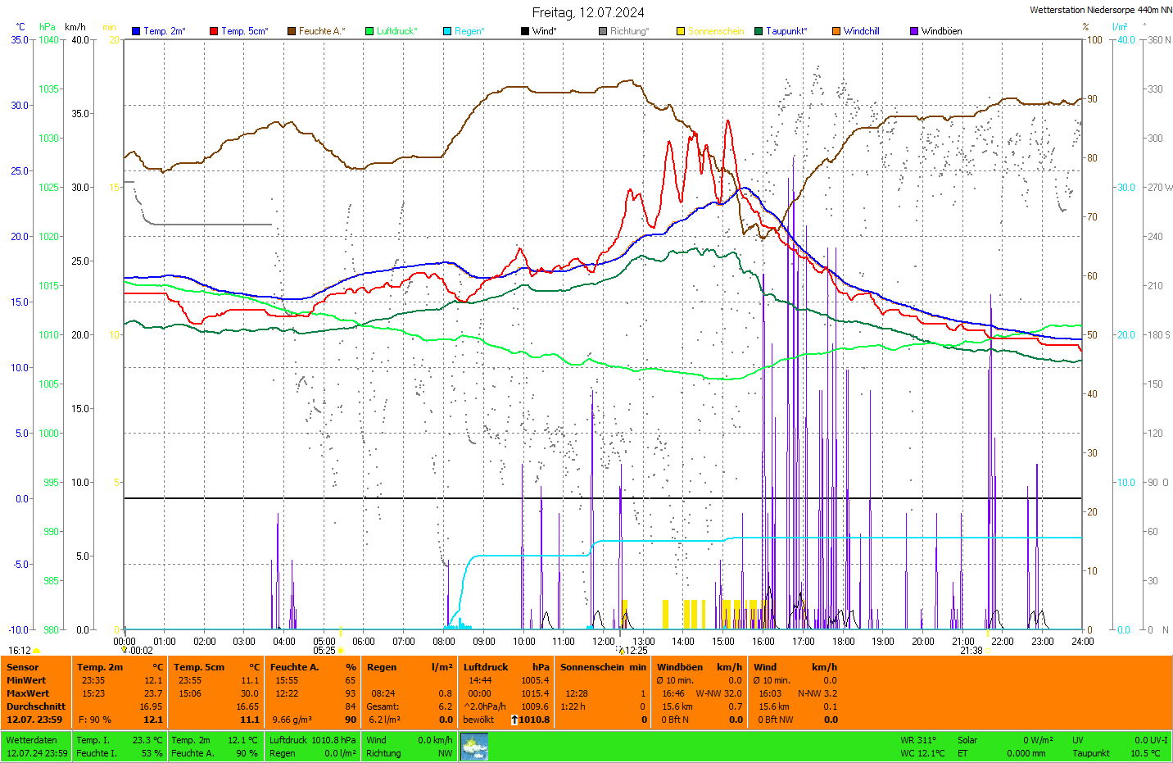Click the Wetterstation Niedersorpe 440m NN header
Image resolution: width=1173 pixels, height=763 pixels.
pyautogui.click(x=1100, y=10)
